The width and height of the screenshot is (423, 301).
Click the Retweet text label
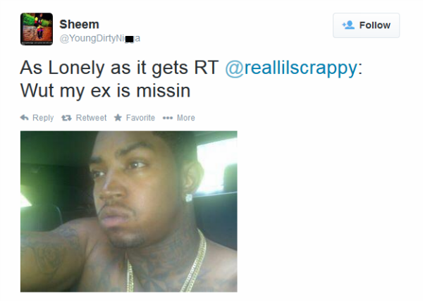91,118
